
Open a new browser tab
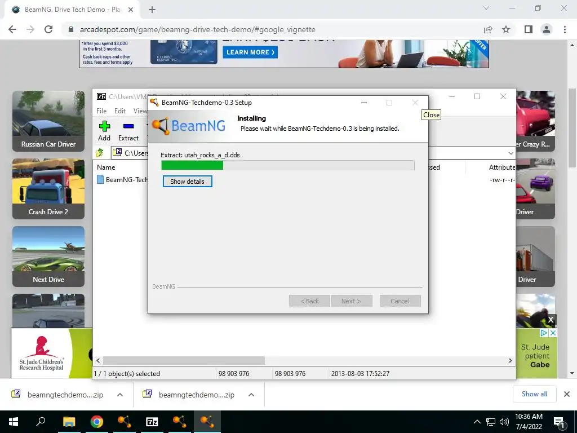[152, 10]
